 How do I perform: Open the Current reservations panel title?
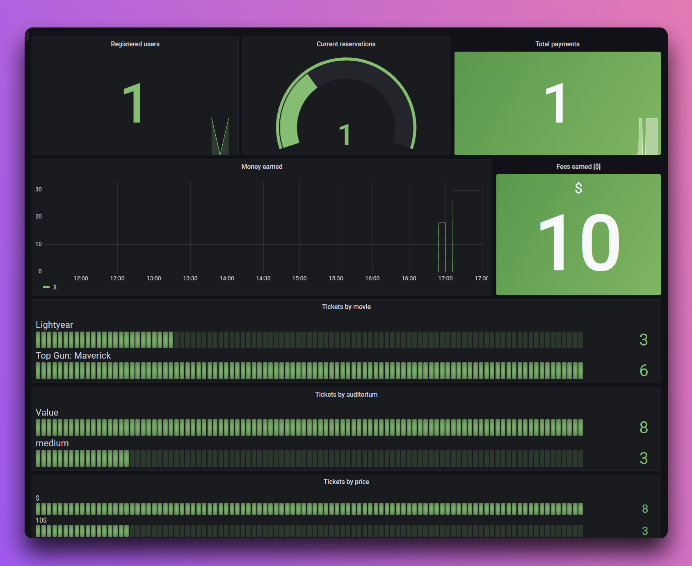346,44
